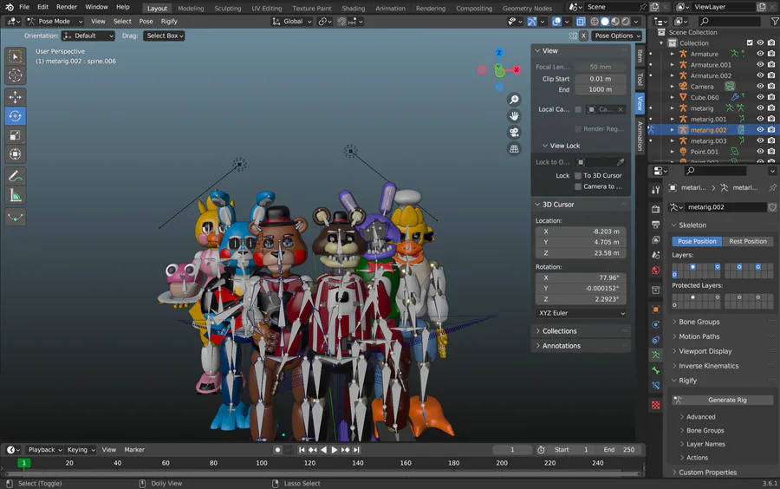Image resolution: width=780 pixels, height=489 pixels.
Task: Open the Pose Mode dropdown
Action: 55,21
